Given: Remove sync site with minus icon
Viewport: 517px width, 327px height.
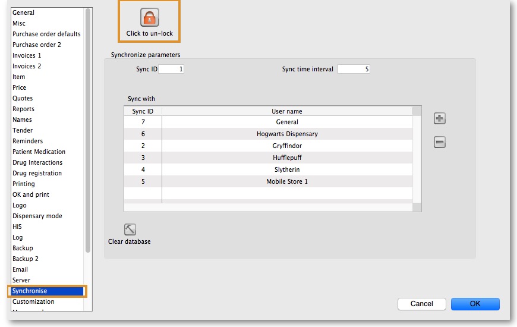Looking at the screenshot, I should (x=440, y=143).
